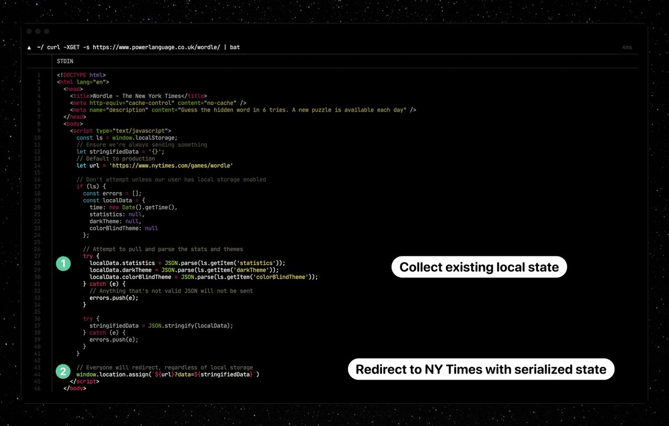Click the closing '</head>' tag

click(75, 117)
